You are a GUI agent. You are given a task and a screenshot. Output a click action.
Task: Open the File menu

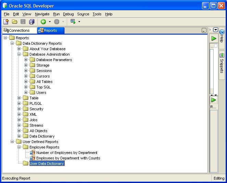click(7, 14)
